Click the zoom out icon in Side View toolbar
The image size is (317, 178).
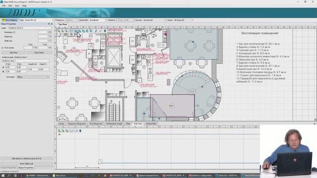[x=63, y=131]
